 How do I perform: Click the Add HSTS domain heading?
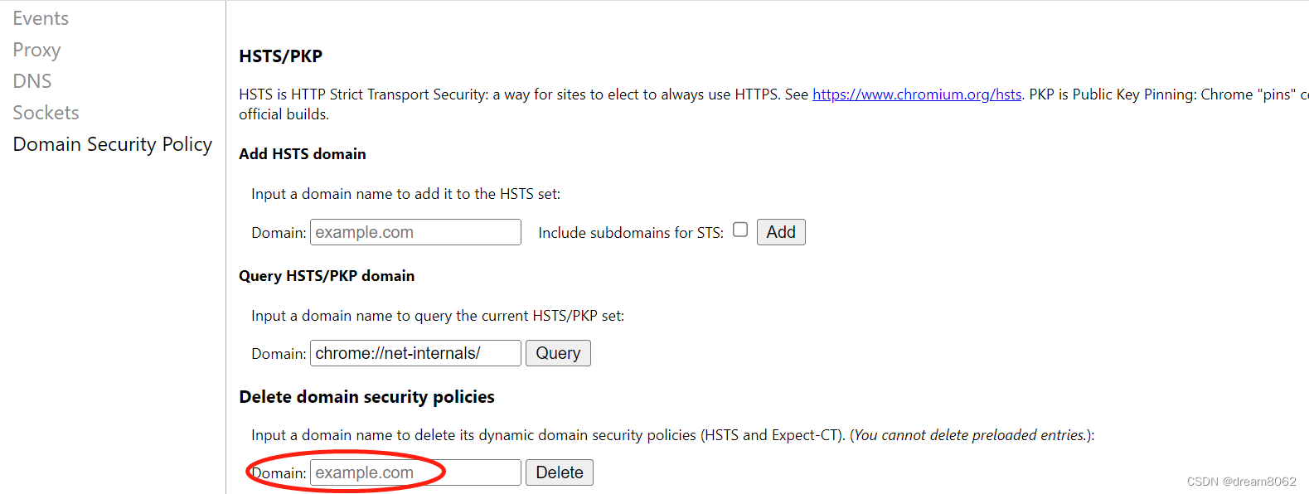click(302, 153)
